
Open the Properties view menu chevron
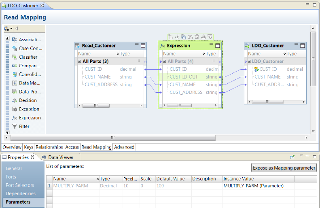tap(301, 156)
